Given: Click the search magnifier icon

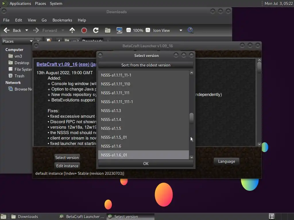Looking at the screenshot, I should click(x=190, y=30).
